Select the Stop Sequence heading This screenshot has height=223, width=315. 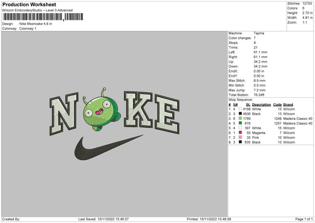[240, 100]
